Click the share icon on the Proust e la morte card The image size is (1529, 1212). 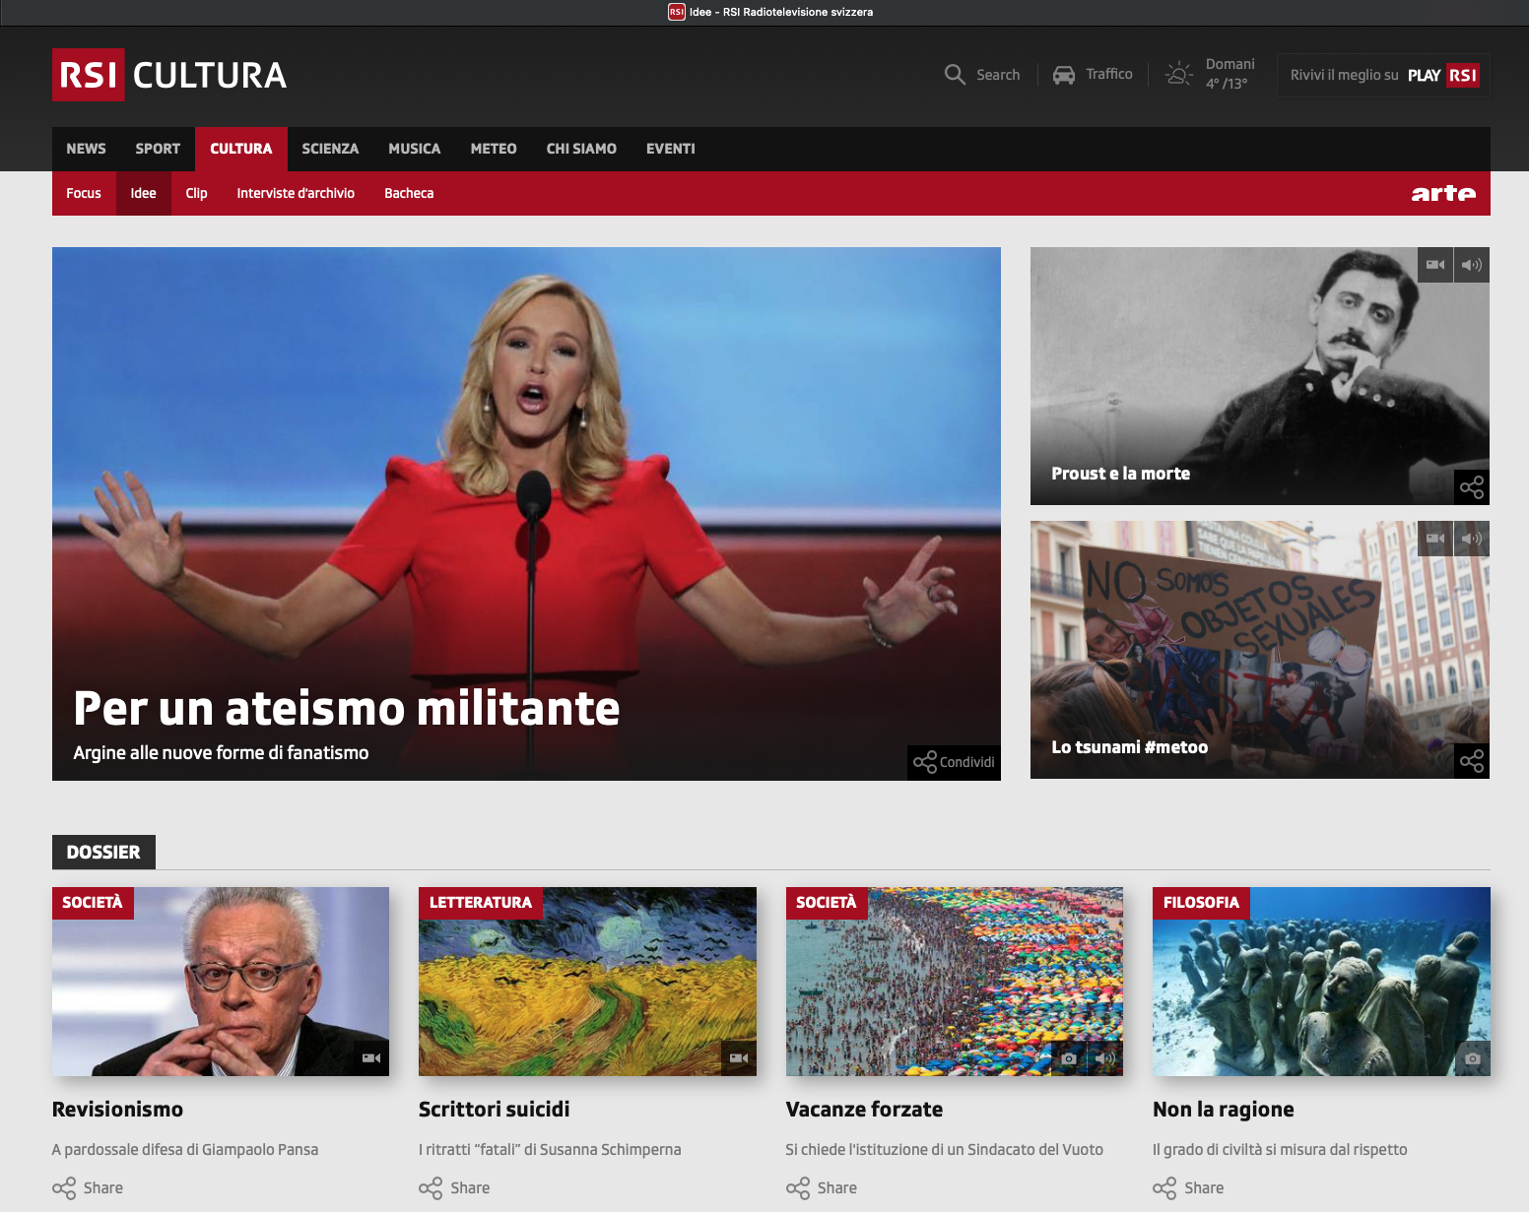pos(1471,486)
